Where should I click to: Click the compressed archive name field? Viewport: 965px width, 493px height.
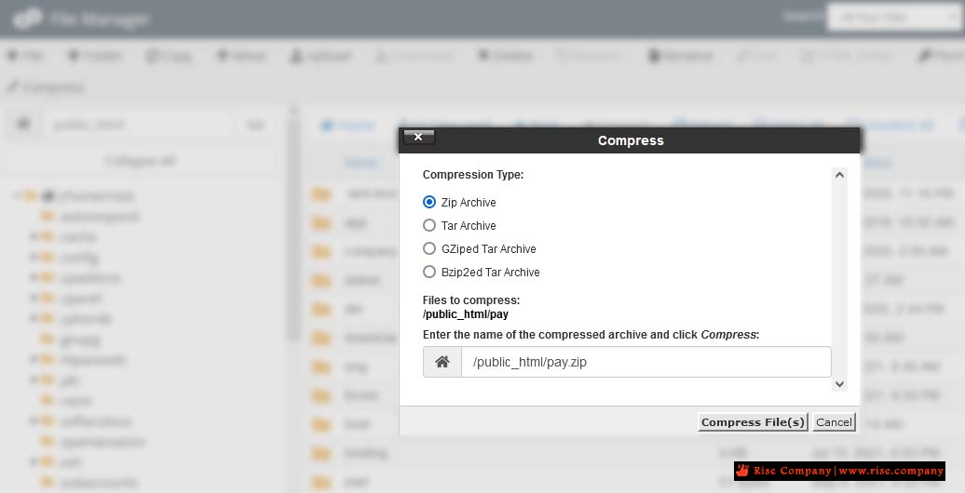point(646,362)
